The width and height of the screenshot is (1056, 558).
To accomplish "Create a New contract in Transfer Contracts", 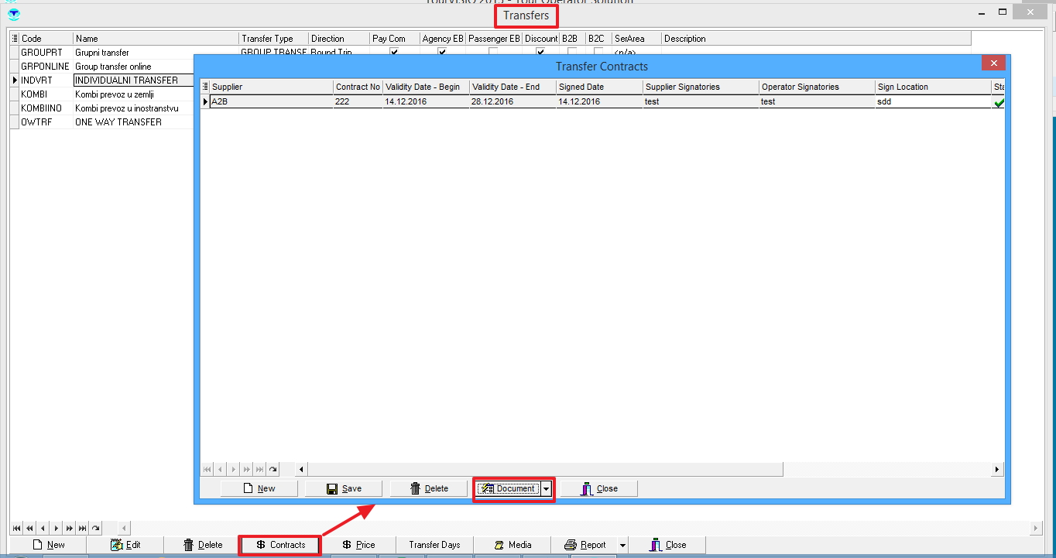I will [259, 488].
